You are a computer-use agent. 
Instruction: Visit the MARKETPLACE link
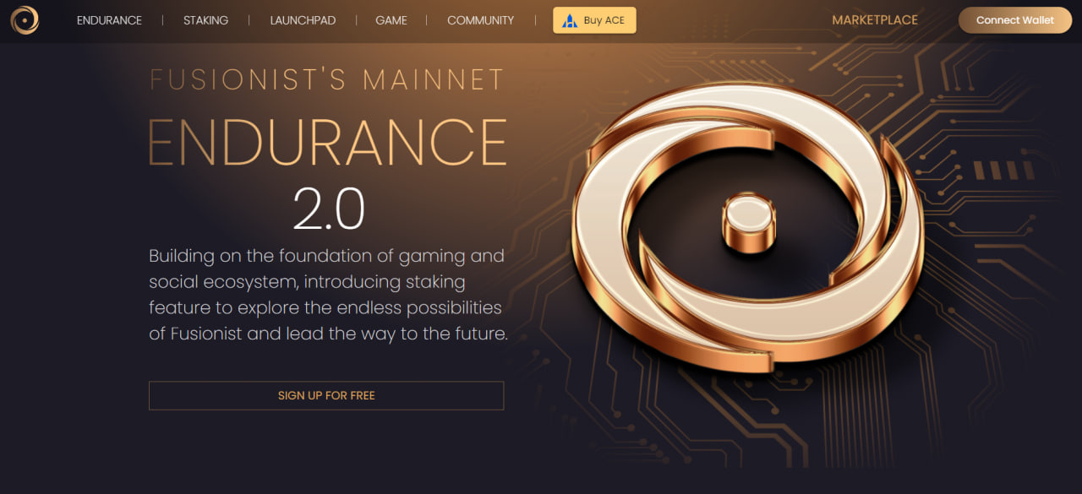point(875,20)
